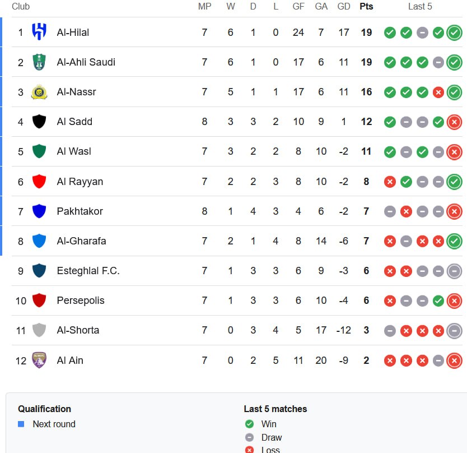Screen dimensions: 467x453
Task: Click Al Sadd's black shield icon
Action: pos(39,122)
